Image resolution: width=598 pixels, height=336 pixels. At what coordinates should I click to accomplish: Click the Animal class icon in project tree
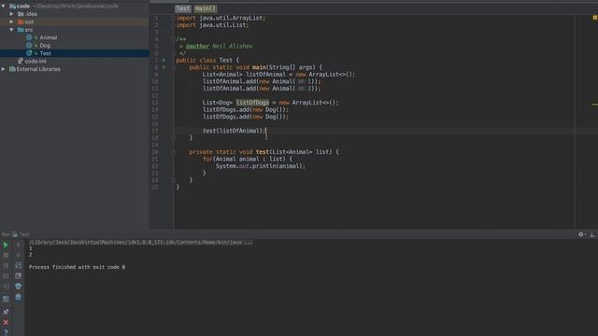29,37
